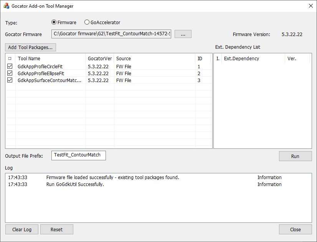Click 'Run GoGdkUtil Successfully.' log entry
Image resolution: width=317 pixels, height=242 pixels.
(x=75, y=184)
